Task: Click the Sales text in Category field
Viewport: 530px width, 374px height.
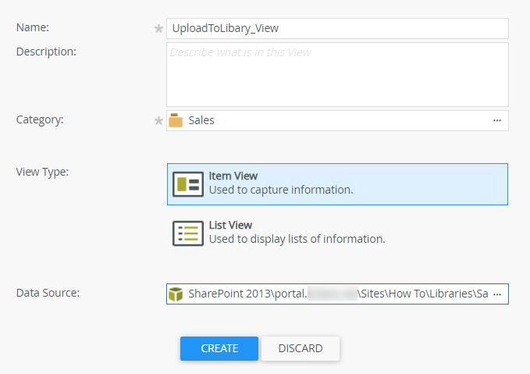Action: coord(201,121)
